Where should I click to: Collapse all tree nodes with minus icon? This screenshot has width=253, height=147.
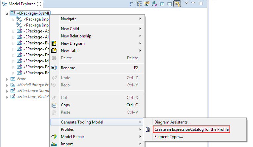pyautogui.click(x=169, y=4)
